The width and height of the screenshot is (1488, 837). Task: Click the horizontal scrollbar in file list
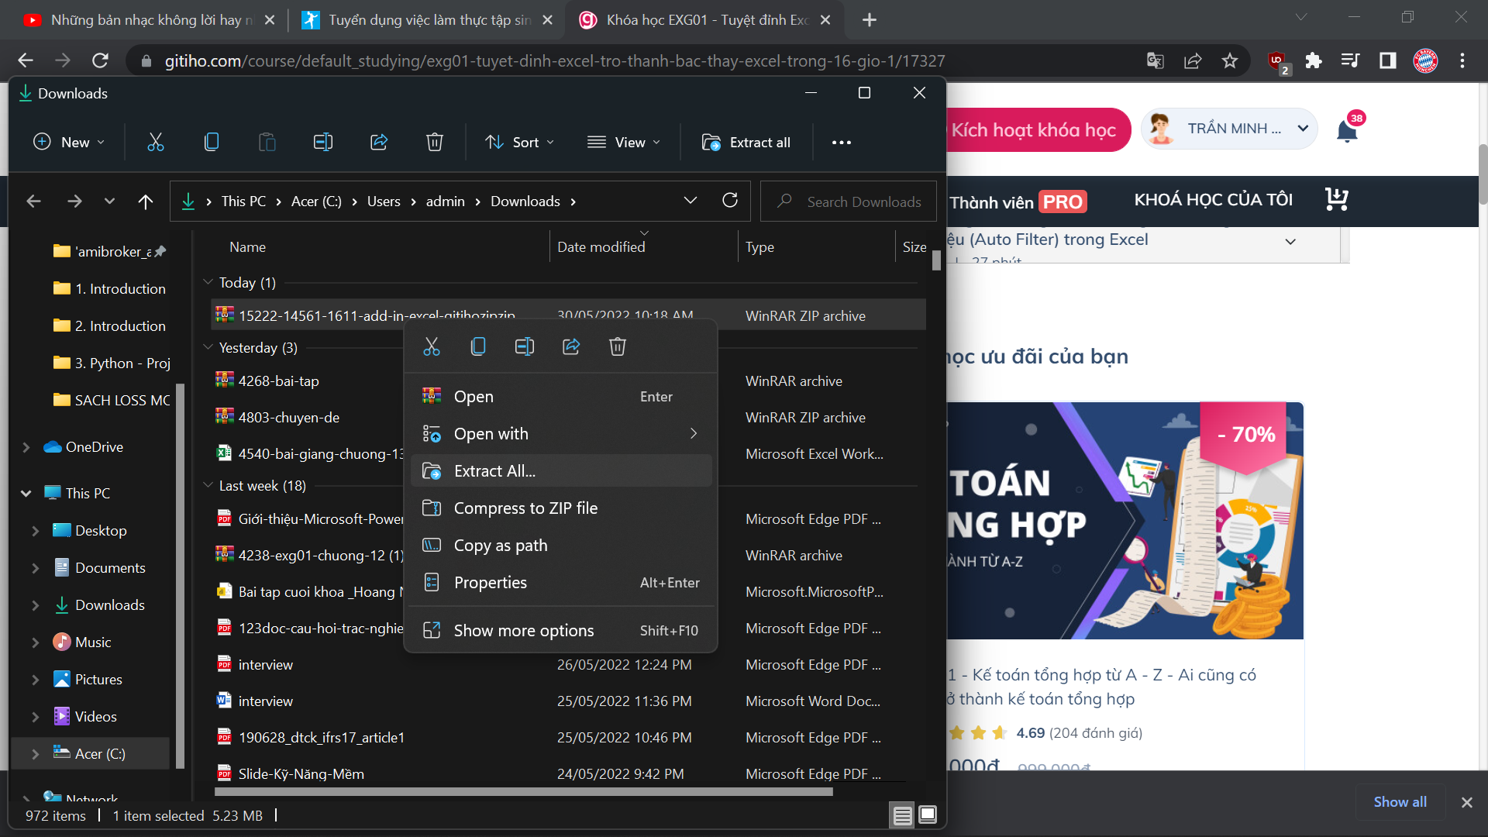coord(523,792)
